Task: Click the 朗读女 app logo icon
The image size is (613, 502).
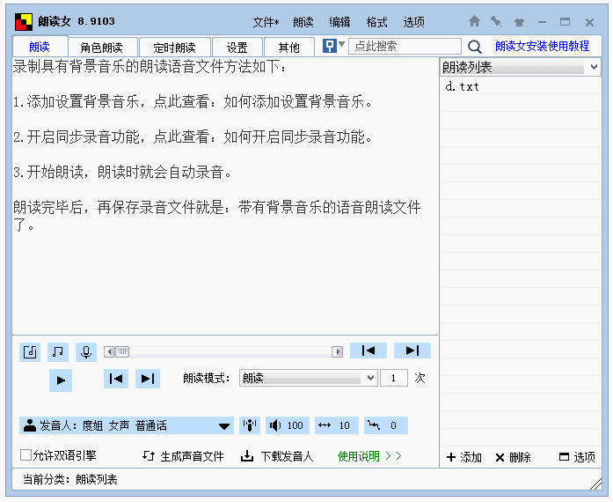Action: [x=24, y=21]
